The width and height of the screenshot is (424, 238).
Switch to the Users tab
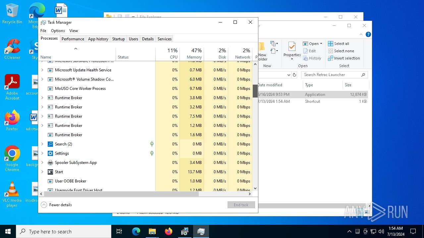pyautogui.click(x=133, y=39)
